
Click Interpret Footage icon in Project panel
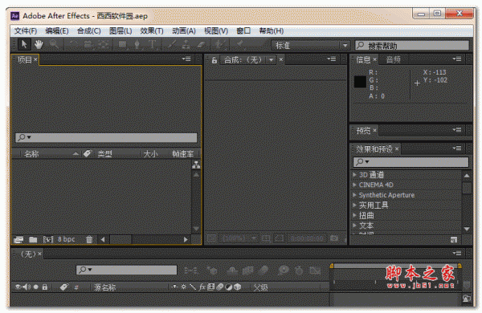18,240
